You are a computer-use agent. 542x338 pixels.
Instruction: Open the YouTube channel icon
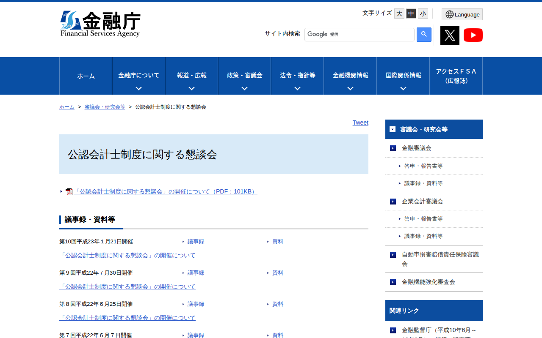[x=473, y=35]
